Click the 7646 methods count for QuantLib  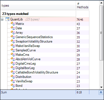(x=80, y=20)
